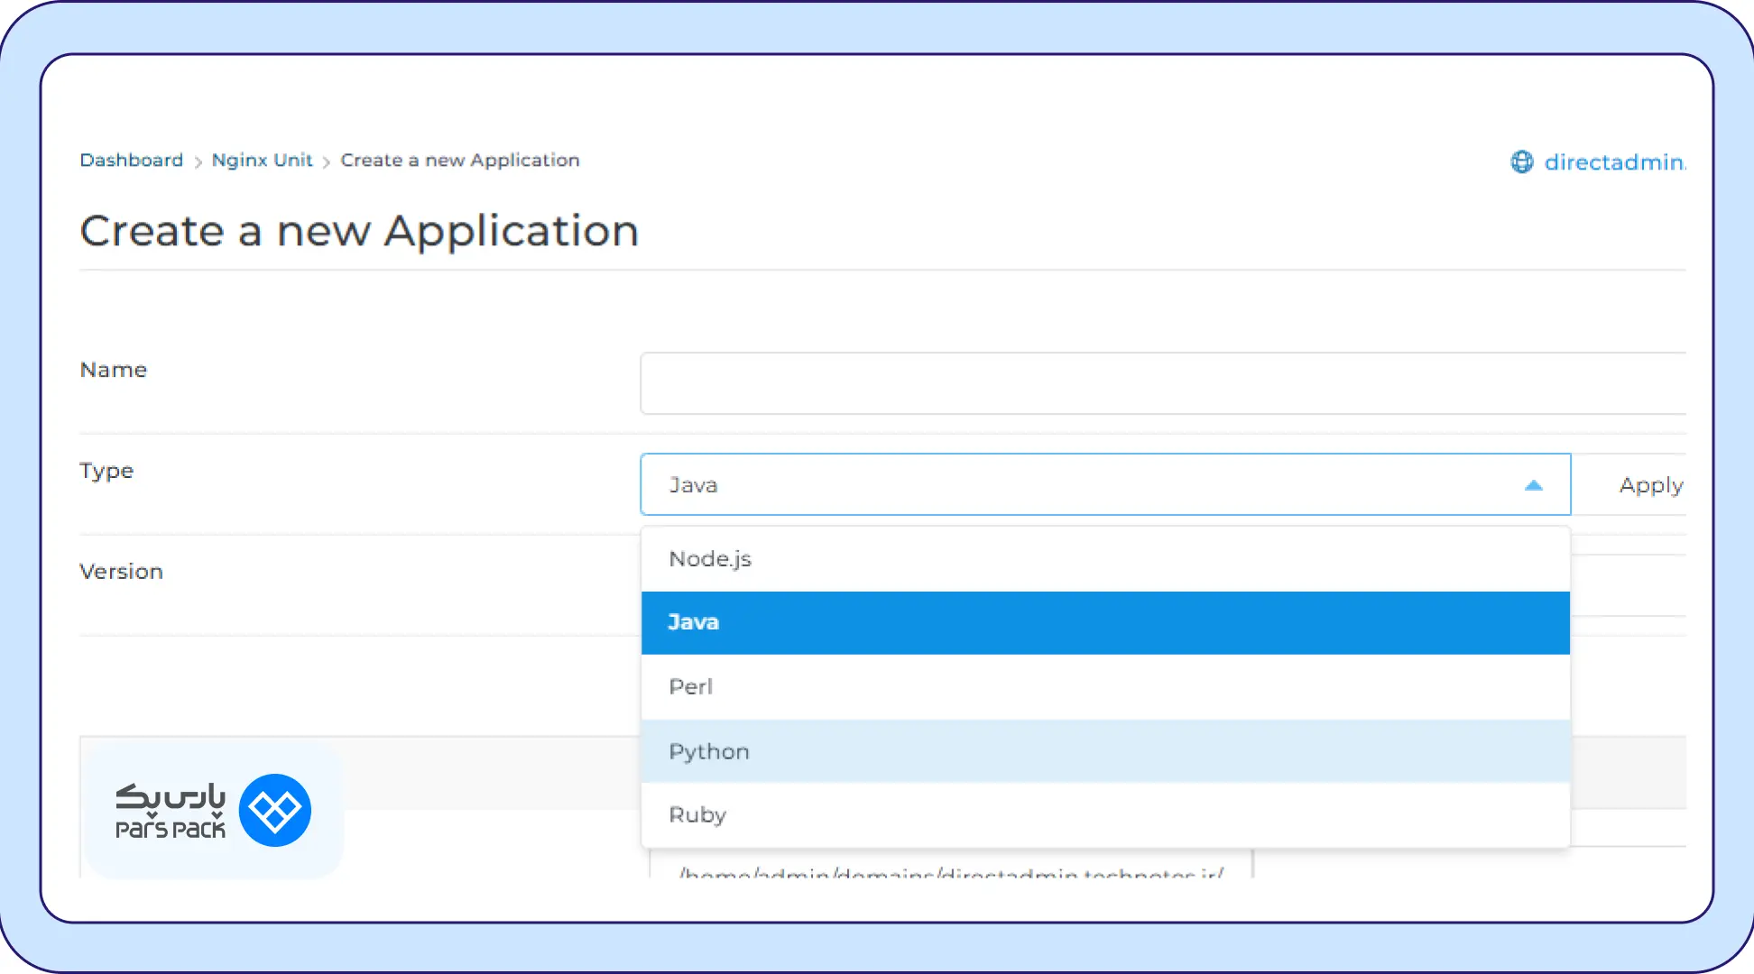Click the chevron after the Nginx Unit breadcrumb
The height and width of the screenshot is (974, 1754).
327,162
